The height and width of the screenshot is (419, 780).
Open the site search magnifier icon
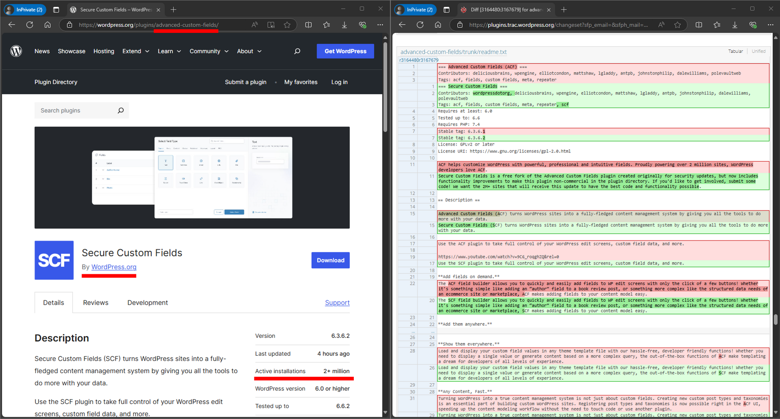[297, 51]
